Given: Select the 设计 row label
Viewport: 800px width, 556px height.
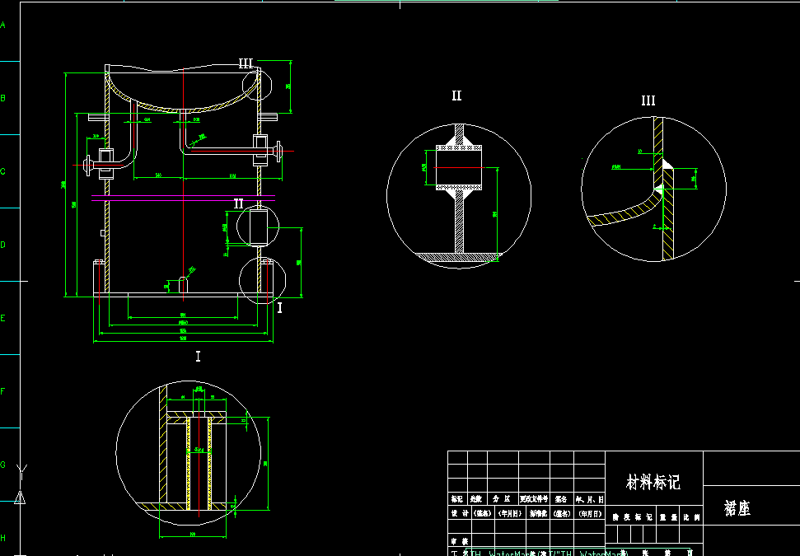Looking at the screenshot, I should coord(460,514).
